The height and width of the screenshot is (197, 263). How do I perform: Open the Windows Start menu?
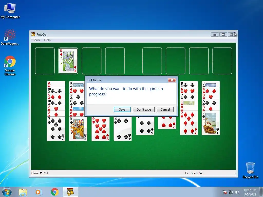point(7,192)
